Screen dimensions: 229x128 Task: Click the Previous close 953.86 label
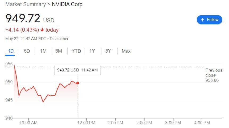coord(214,75)
